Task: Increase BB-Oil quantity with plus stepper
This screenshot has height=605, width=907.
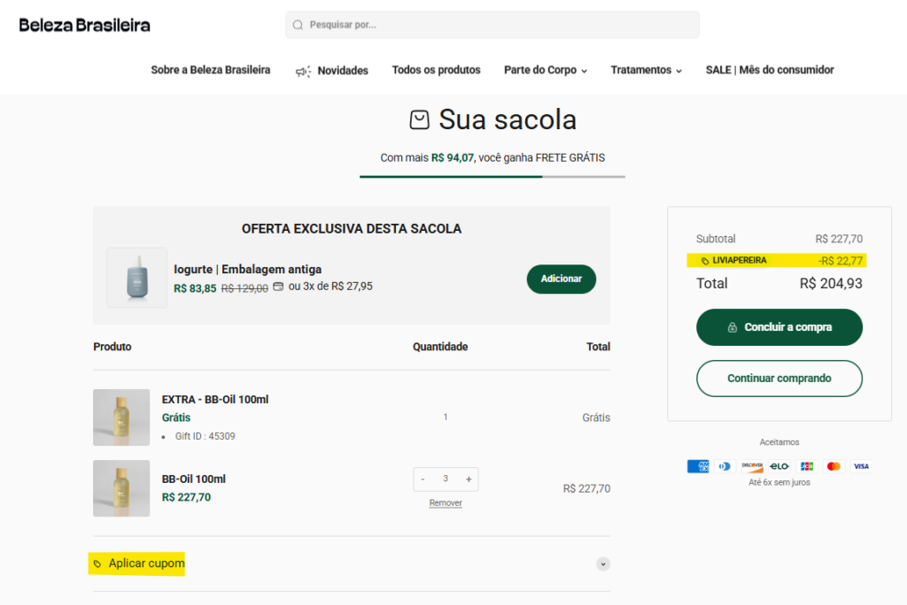Action: pos(469,479)
